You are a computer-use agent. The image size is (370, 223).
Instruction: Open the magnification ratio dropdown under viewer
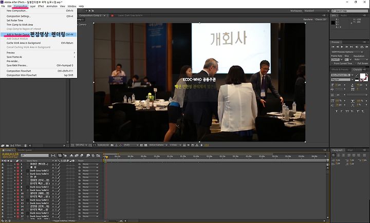(81, 145)
